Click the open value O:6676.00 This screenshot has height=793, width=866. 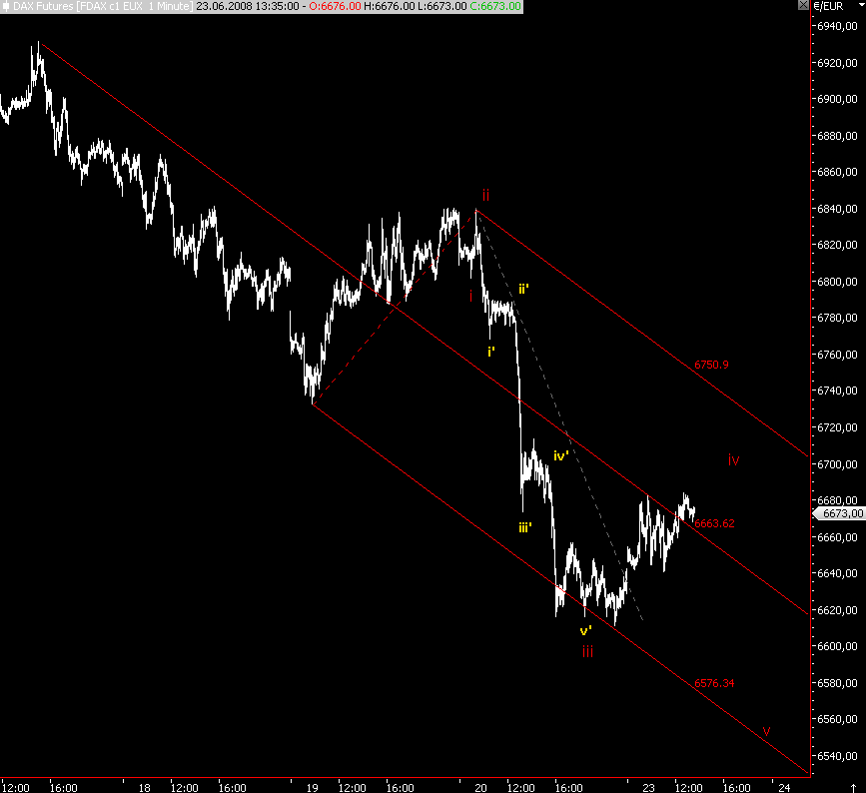click(336, 6)
